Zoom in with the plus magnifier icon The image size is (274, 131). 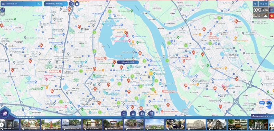point(261,4)
